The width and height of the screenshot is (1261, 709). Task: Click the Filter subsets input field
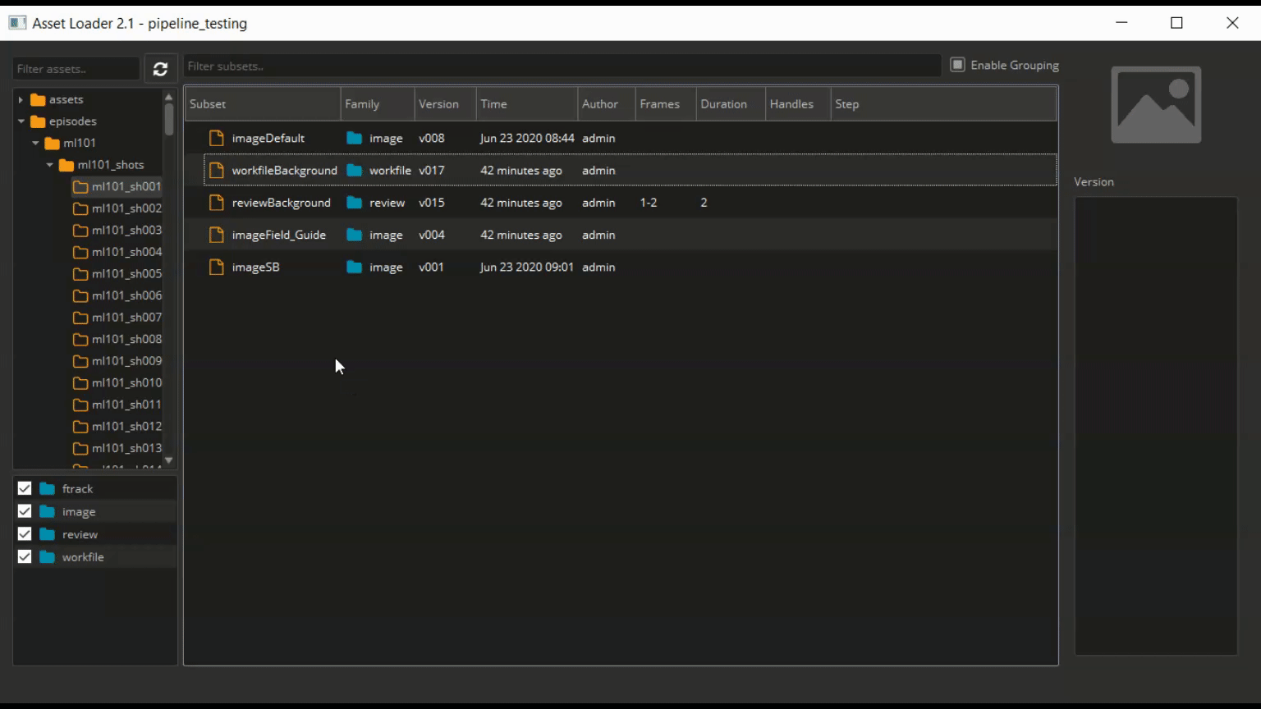coord(562,66)
